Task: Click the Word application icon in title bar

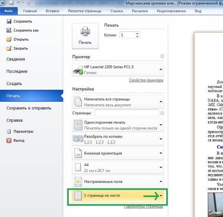Action: [x=3, y=3]
